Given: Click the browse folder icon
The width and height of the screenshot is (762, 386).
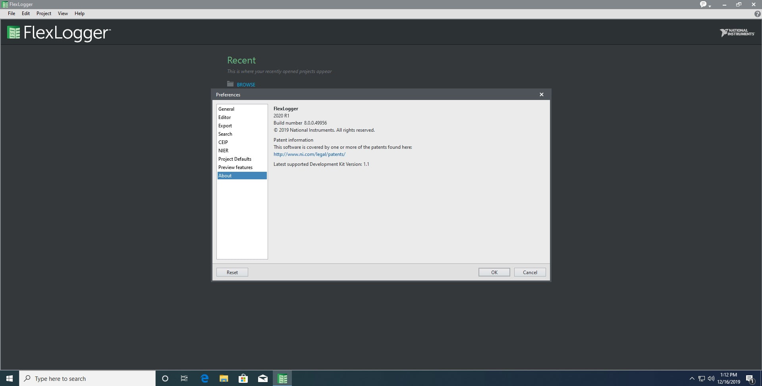Looking at the screenshot, I should pos(230,84).
